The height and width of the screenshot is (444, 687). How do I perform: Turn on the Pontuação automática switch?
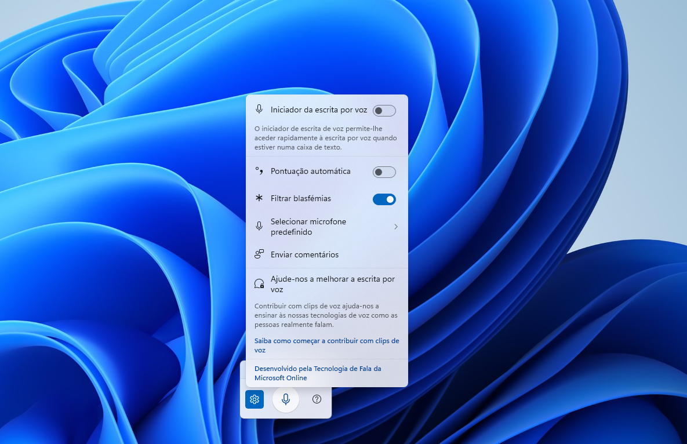[384, 172]
